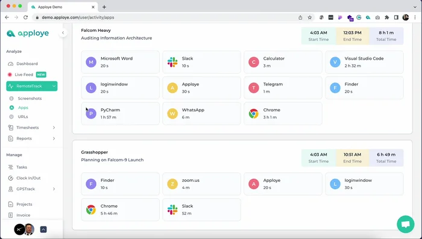Click the WhatsApp W icon

tap(172, 114)
